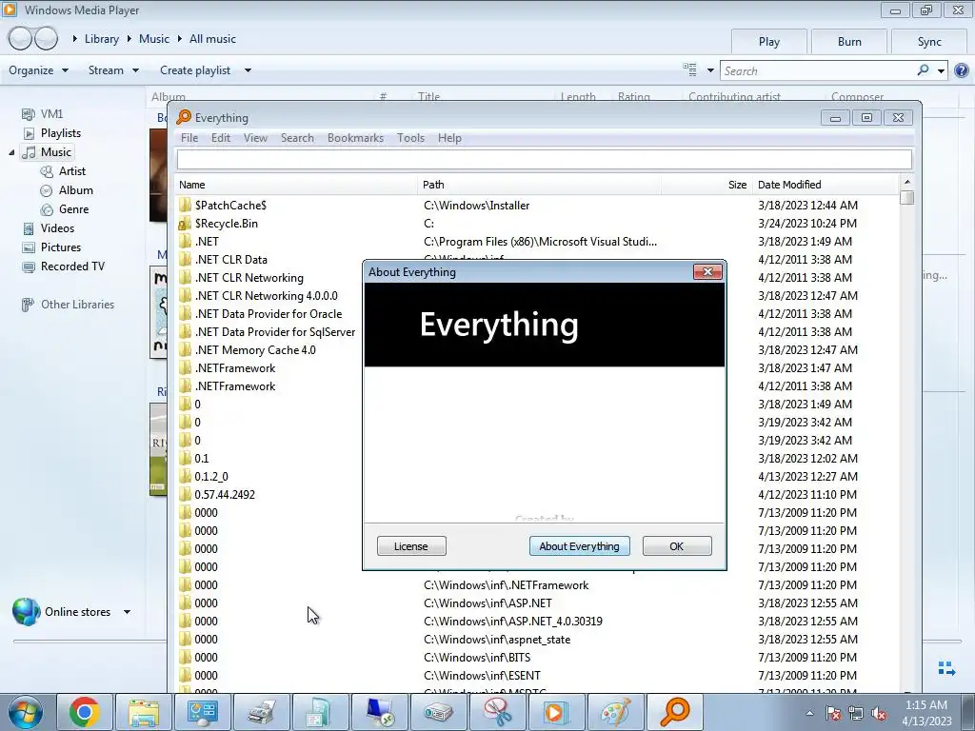Click the License button in About dialog
Image resolution: width=975 pixels, height=731 pixels.
point(411,546)
